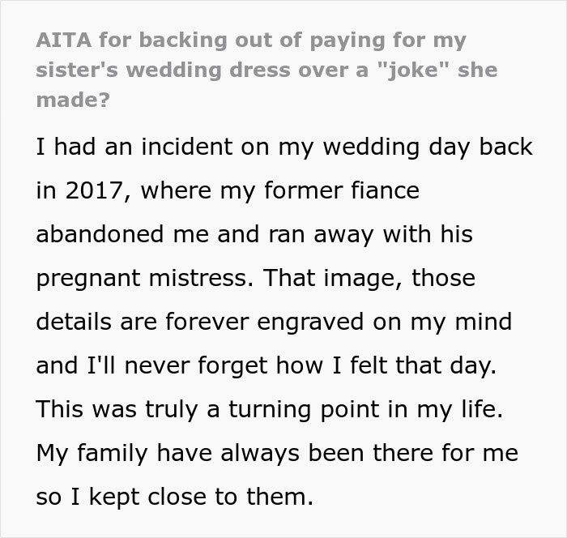Click the words "forever engraved"
This screenshot has height=538, width=567.
tap(264, 322)
